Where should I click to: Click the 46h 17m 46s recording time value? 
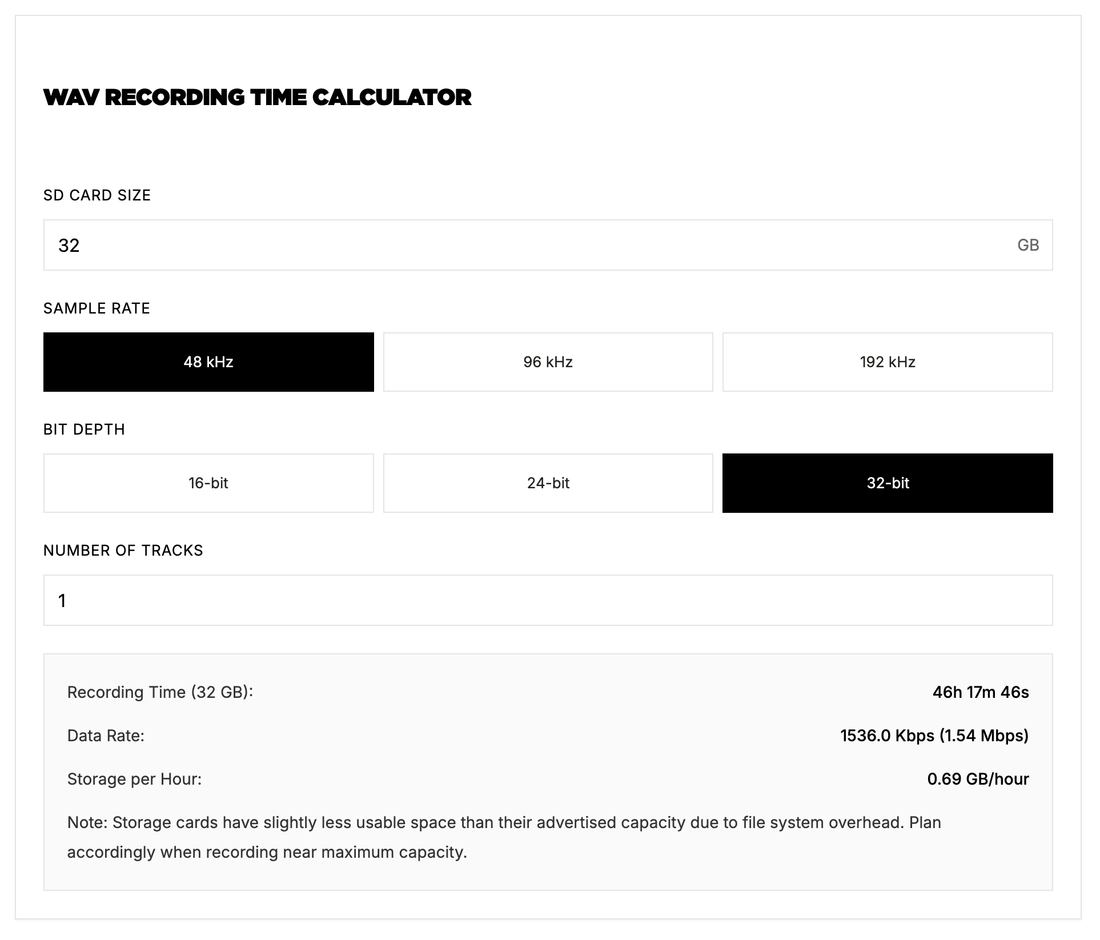click(x=981, y=692)
